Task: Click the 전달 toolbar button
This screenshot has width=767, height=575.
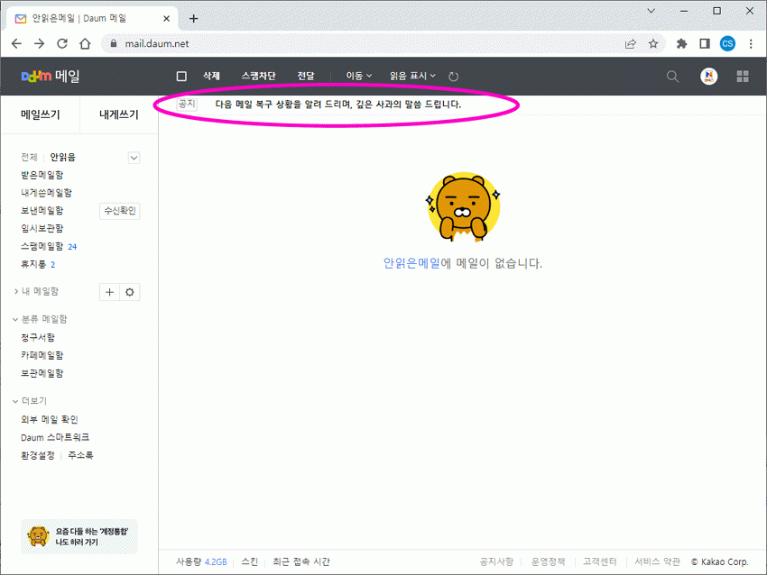Action: [x=306, y=77]
